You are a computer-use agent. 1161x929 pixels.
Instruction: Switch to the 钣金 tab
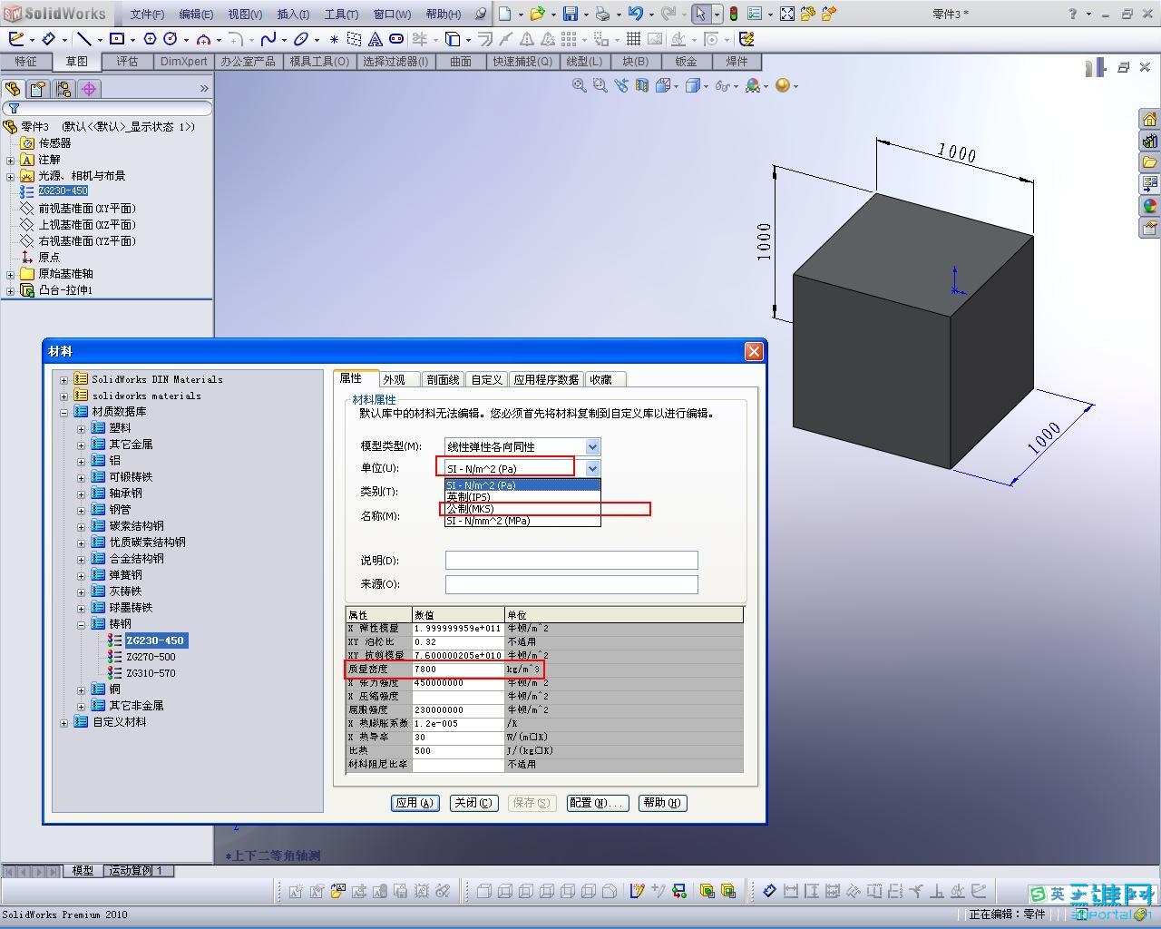686,62
